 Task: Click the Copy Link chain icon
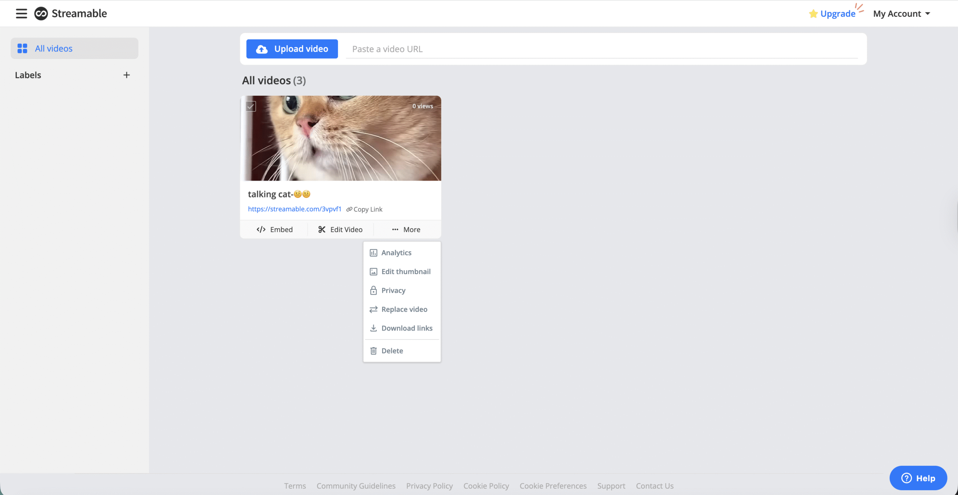coord(349,209)
